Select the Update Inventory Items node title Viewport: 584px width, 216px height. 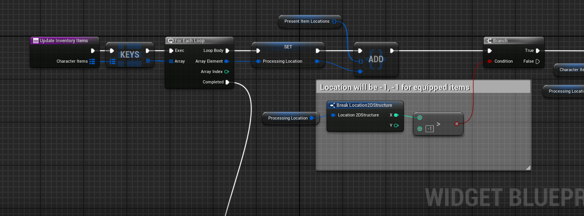coord(64,41)
